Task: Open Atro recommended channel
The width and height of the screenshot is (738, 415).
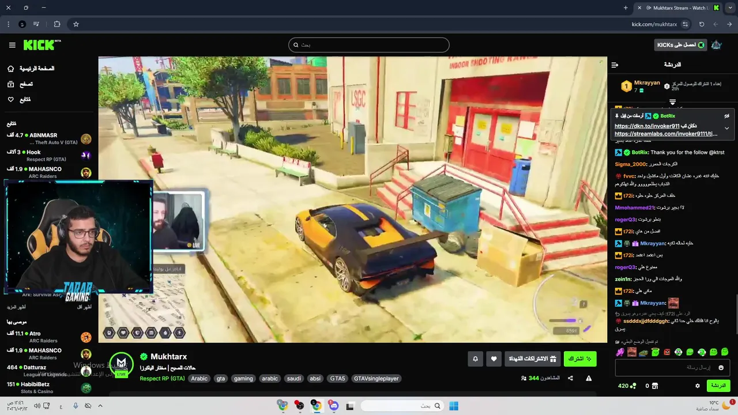Action: pos(49,337)
